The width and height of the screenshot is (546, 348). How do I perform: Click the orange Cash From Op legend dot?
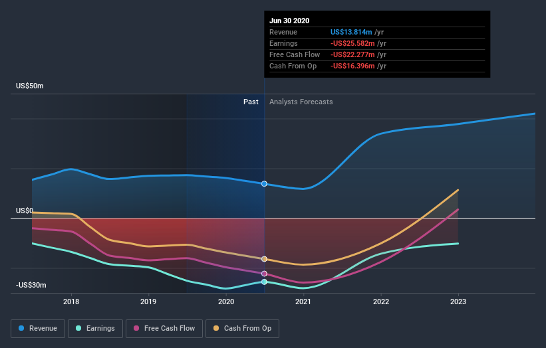[216, 328]
